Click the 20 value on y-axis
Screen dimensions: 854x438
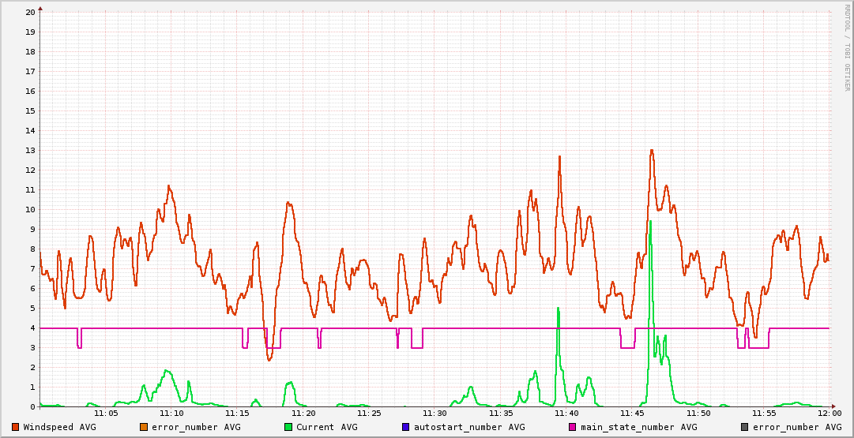pyautogui.click(x=30, y=12)
